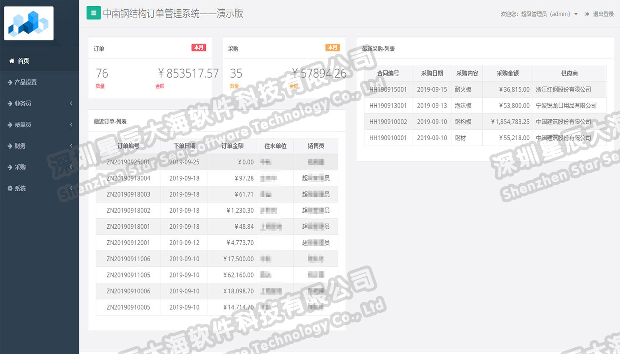Screen dimensions: 620x354
Task: Click the arrow icon beside 产品设置
Action: tap(11, 82)
